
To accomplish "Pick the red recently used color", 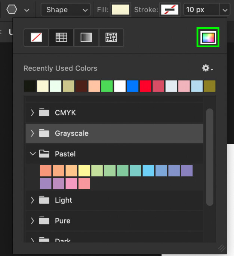I will click(145, 86).
